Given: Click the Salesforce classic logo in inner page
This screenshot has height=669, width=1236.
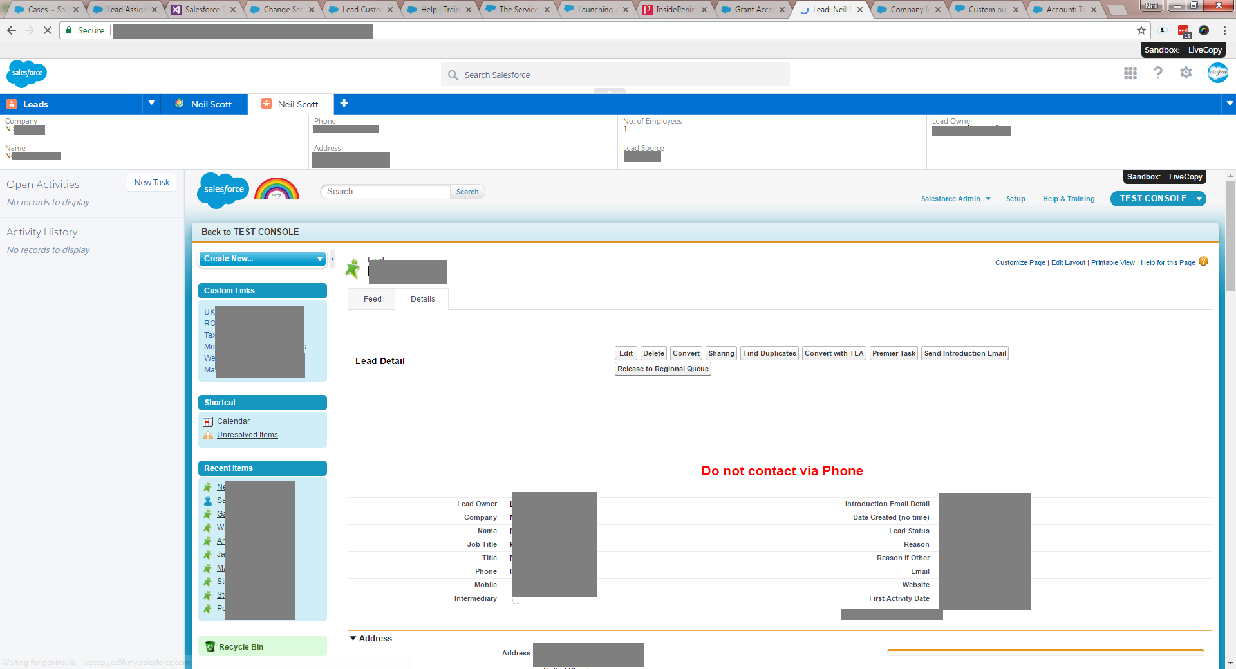Looking at the screenshot, I should [x=223, y=190].
